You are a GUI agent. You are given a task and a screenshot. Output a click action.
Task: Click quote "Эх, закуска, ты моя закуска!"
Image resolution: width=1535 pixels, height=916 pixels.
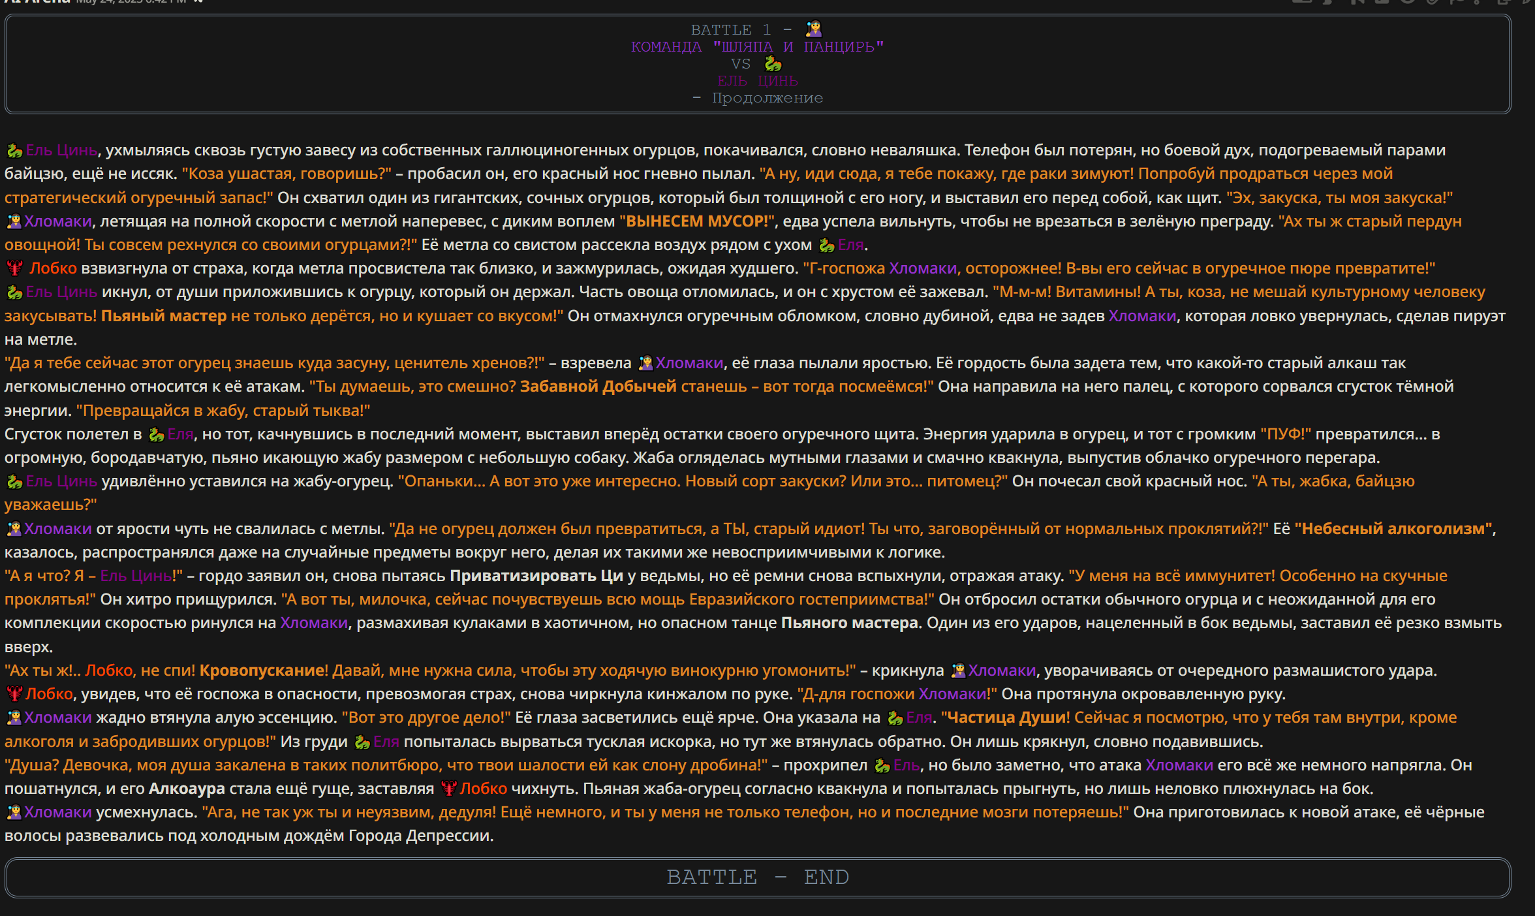[x=1339, y=198]
